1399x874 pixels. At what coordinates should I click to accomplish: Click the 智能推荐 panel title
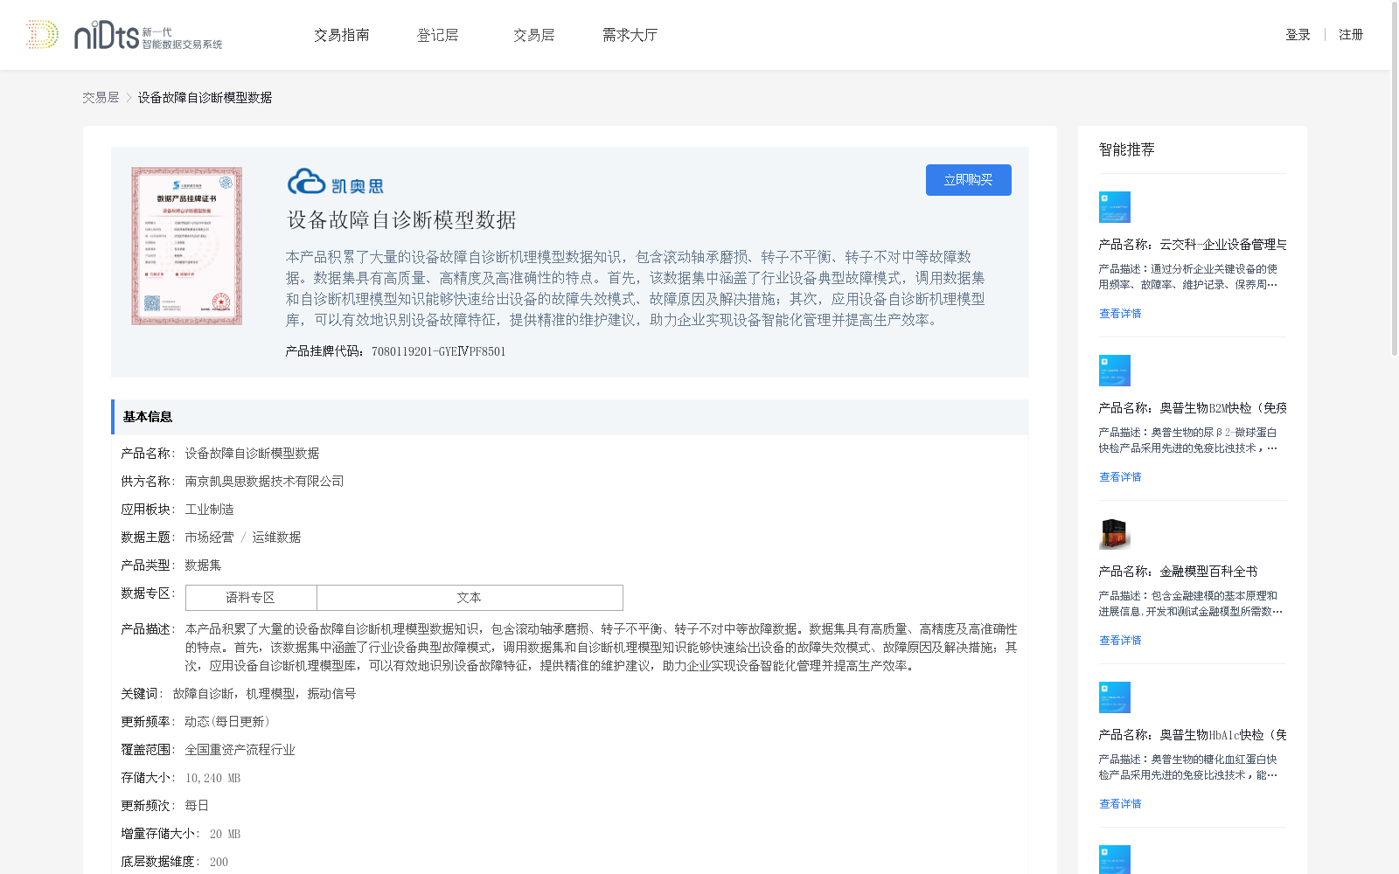point(1126,150)
